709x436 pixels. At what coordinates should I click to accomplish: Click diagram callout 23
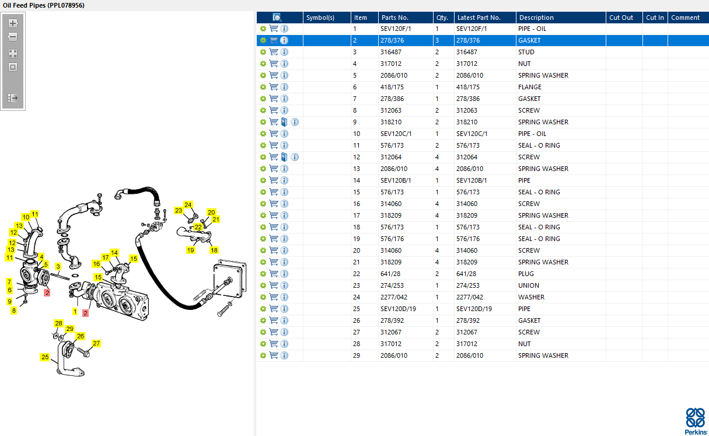point(179,210)
